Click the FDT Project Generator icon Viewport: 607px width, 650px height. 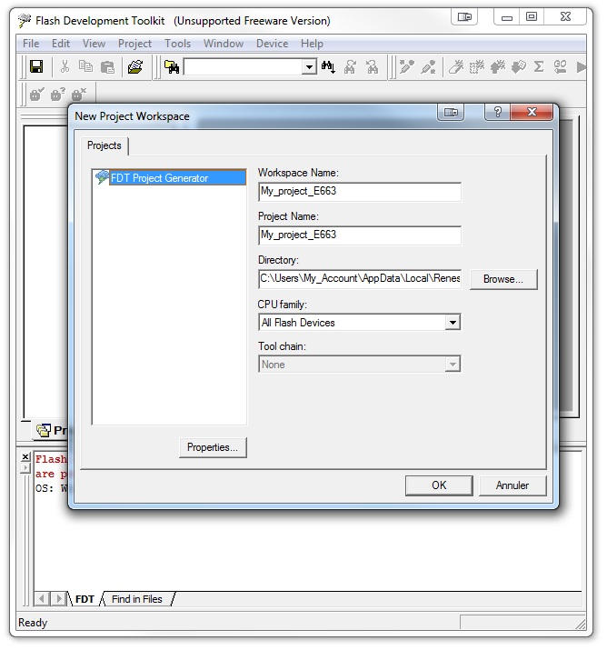coord(102,177)
